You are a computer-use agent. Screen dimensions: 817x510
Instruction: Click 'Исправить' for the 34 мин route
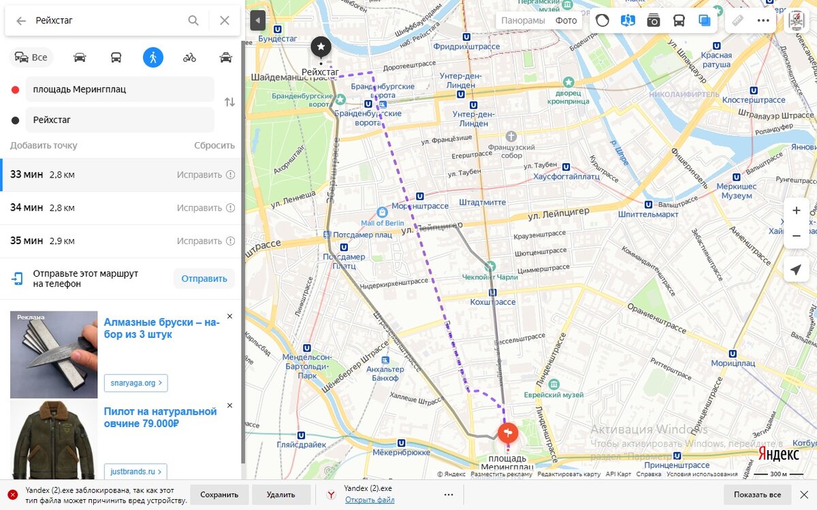tap(199, 207)
